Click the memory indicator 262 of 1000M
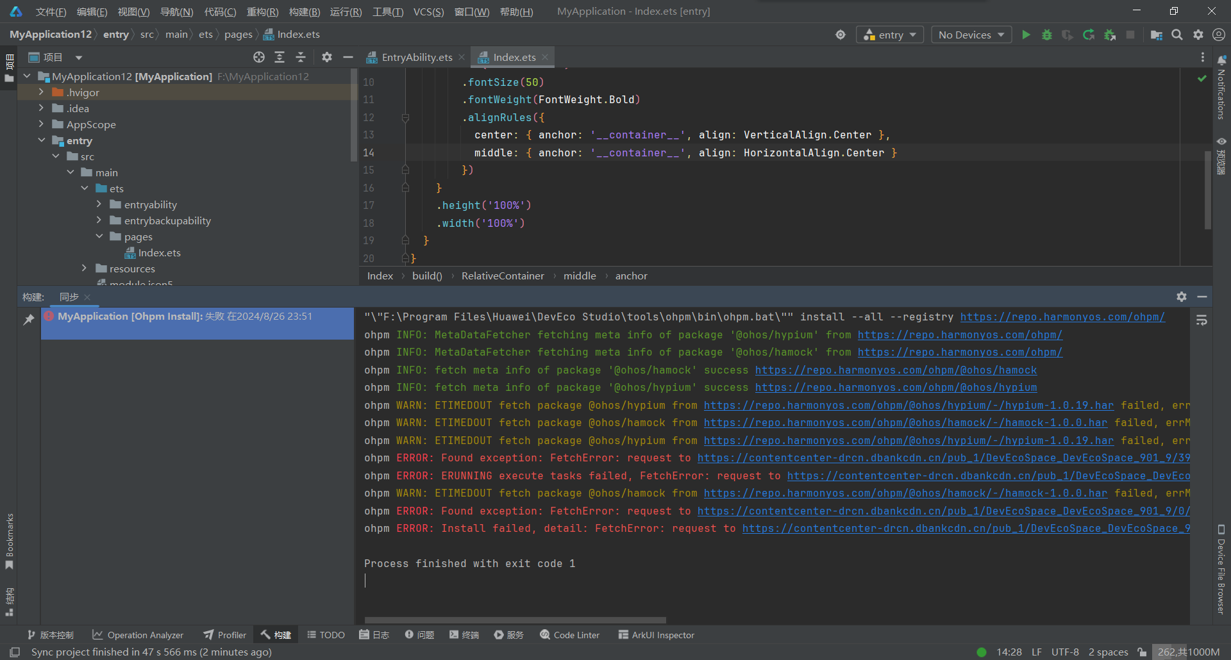This screenshot has width=1231, height=660. (x=1188, y=652)
